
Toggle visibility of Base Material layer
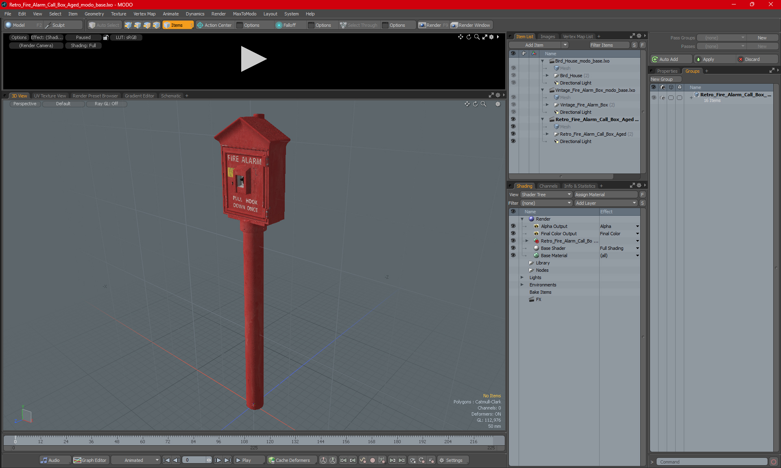coord(513,255)
